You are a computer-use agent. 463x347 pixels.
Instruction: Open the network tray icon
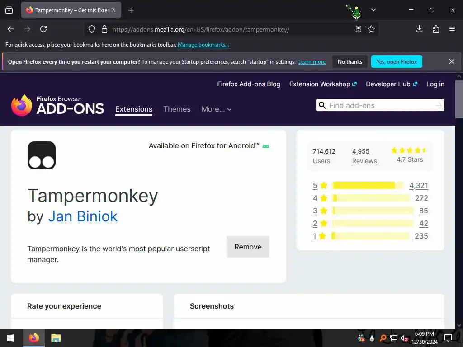coord(394,338)
